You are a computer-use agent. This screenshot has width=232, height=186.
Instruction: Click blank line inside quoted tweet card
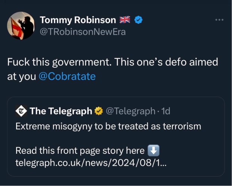pyautogui.click(x=112, y=138)
